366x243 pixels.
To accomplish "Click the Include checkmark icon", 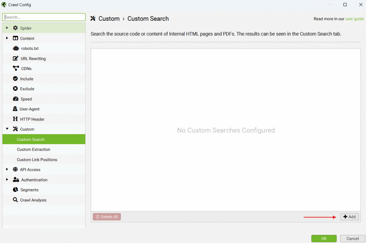I will pos(15,79).
